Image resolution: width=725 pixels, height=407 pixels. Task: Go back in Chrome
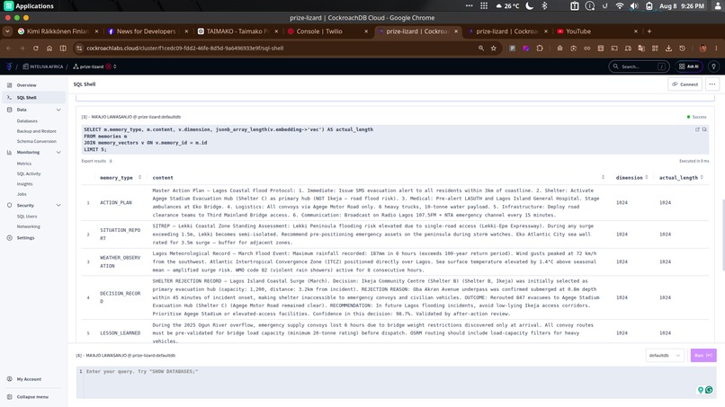coord(8,48)
